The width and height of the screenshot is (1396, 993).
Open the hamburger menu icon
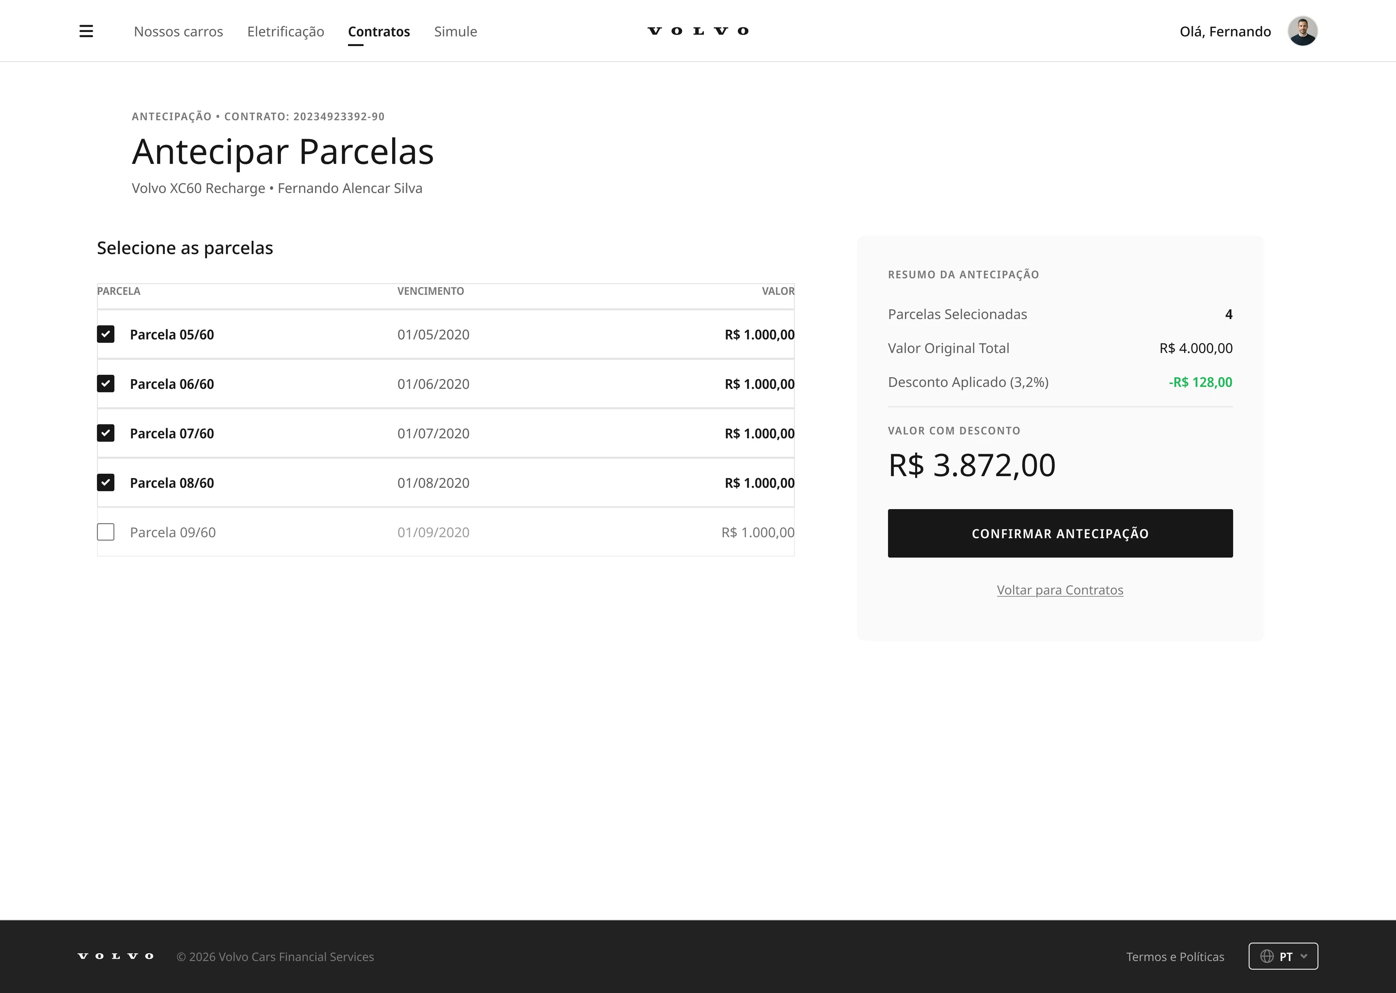(x=86, y=31)
